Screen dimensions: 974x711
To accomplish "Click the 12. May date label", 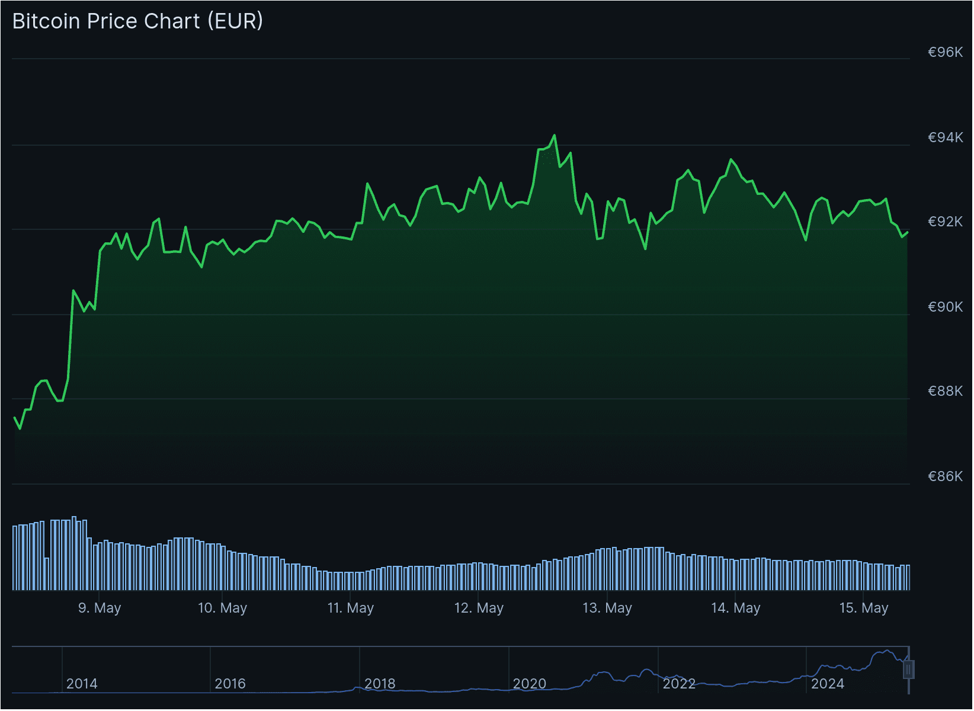I will [x=479, y=608].
